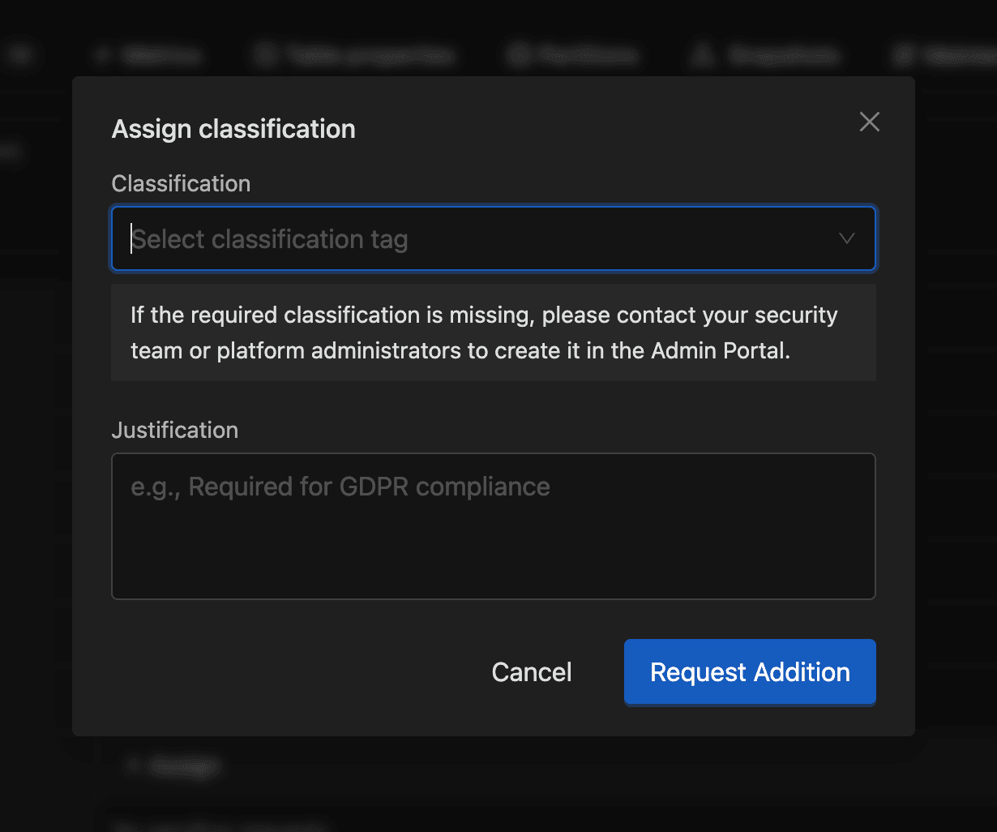Click the blurred third tab in top bar
The image size is (997, 832).
572,55
